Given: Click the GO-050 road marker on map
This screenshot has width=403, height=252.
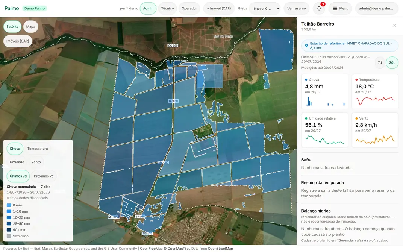Looking at the screenshot, I should pyautogui.click(x=173, y=46).
